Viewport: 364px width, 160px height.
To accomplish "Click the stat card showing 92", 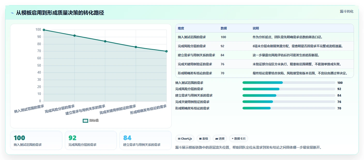I will coord(91,140).
